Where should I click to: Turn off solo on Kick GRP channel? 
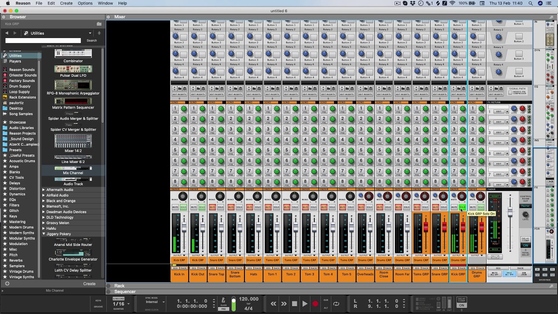[462, 207]
